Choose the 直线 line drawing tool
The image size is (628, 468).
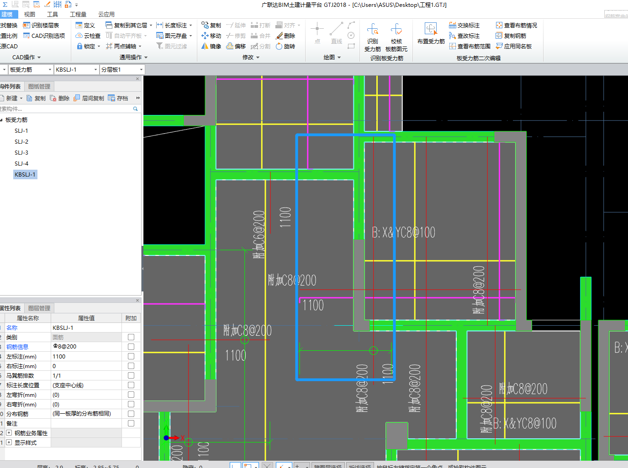point(337,33)
